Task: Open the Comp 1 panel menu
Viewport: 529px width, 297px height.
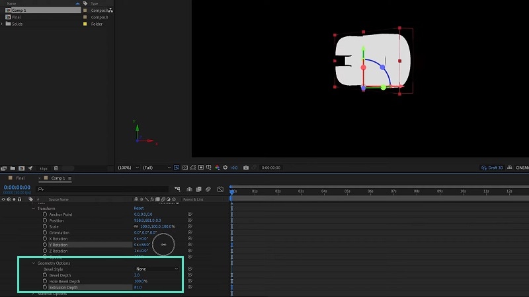Action: [x=70, y=178]
